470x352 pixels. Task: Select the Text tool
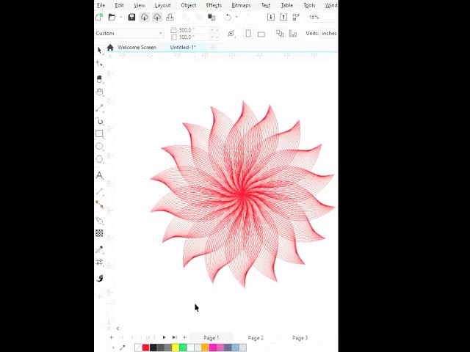click(x=100, y=175)
